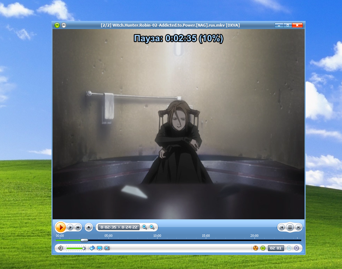Seek to the 15:00 timeline marker
Image resolution: width=342 pixels, height=269 pixels.
(206, 236)
